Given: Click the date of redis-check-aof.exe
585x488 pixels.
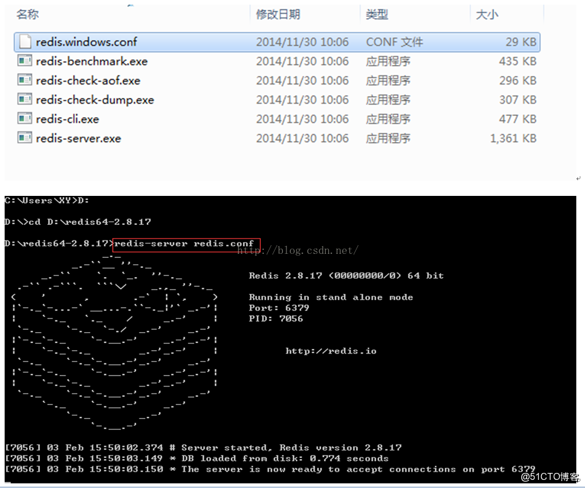Looking at the screenshot, I should coord(302,81).
